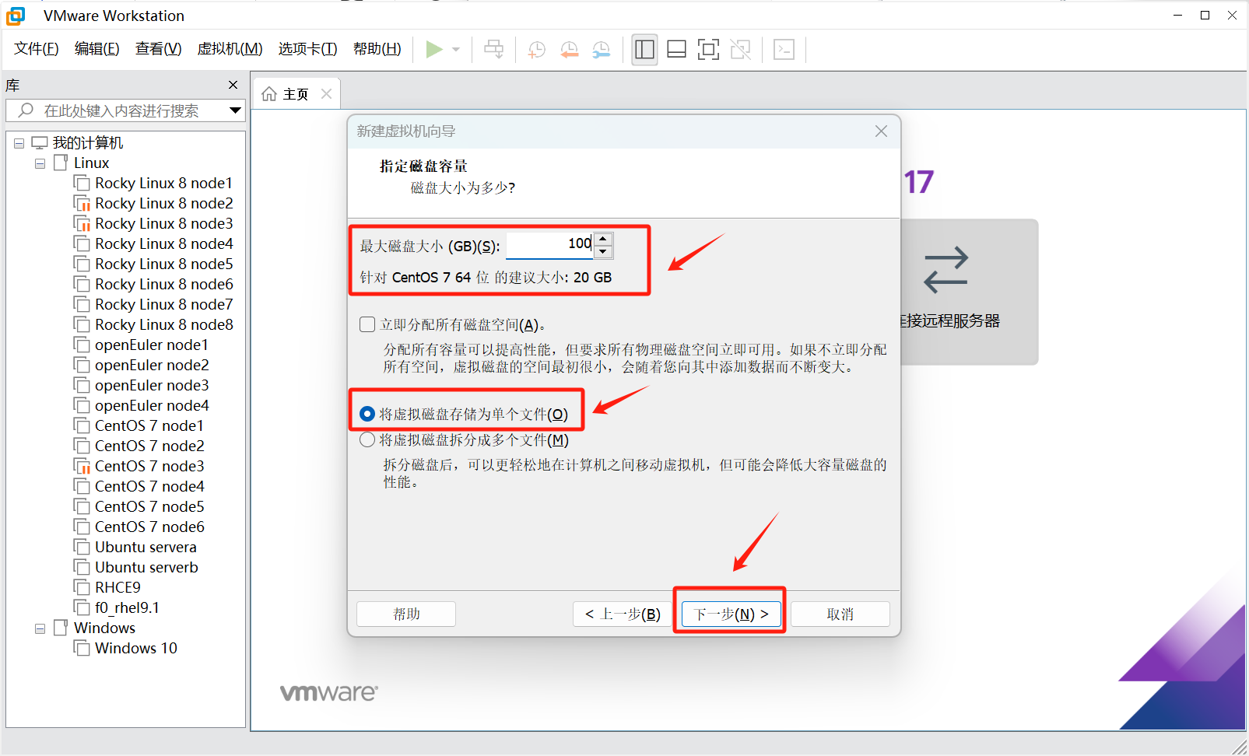
Task: Toggle the thumbnail bar view icon
Action: tap(676, 50)
